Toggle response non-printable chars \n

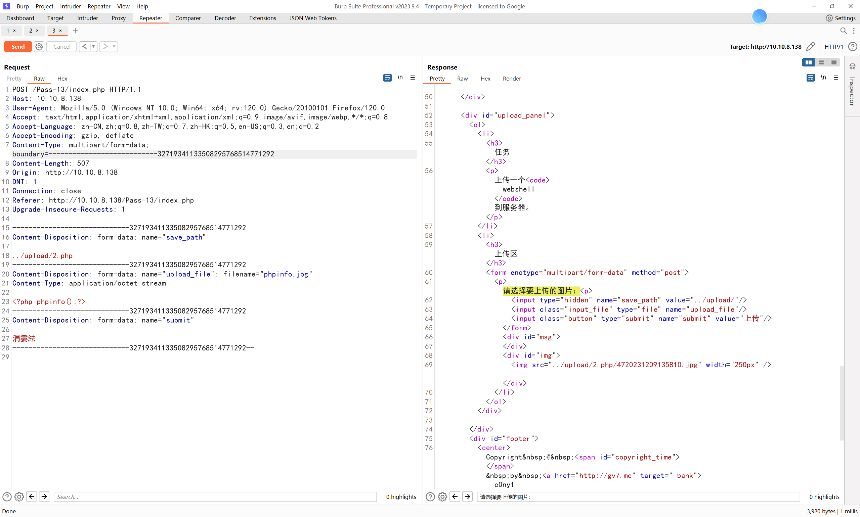click(x=823, y=78)
